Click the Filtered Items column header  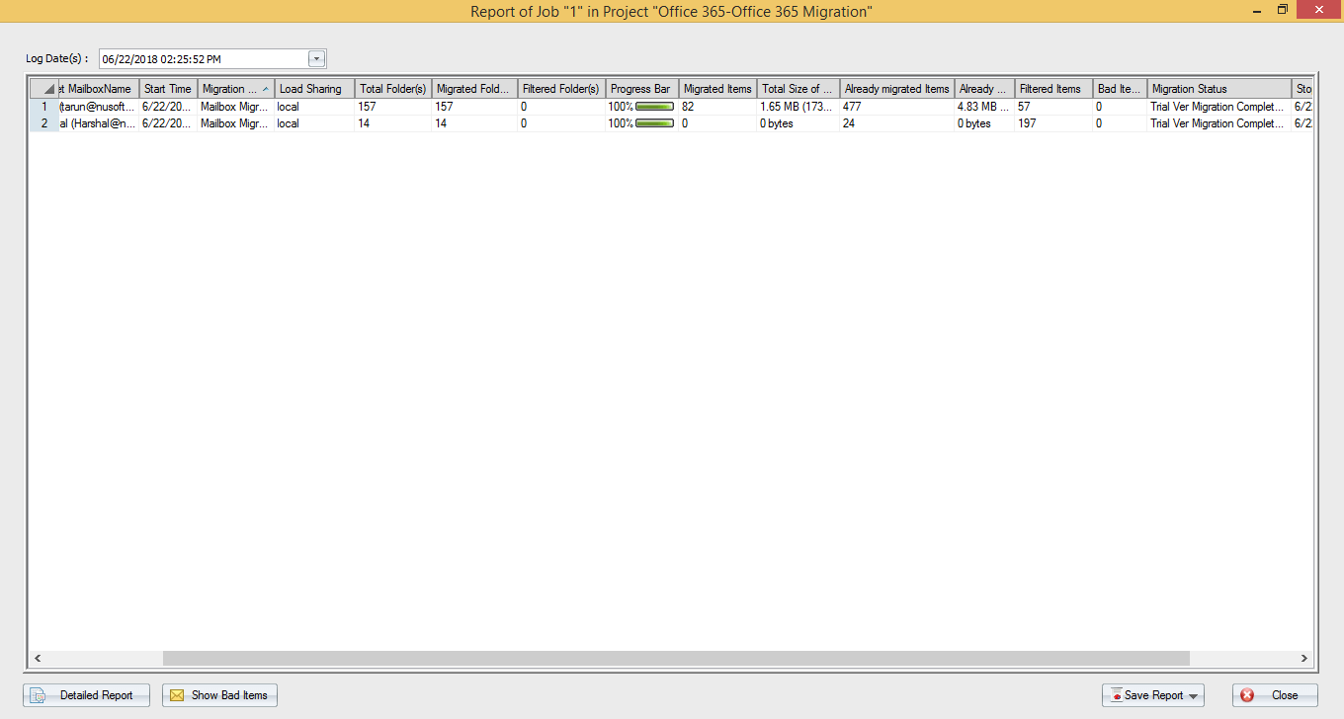pos(1053,89)
